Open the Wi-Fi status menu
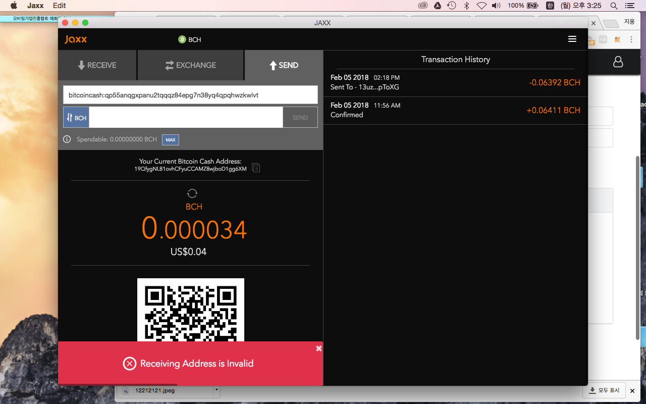The height and width of the screenshot is (404, 646). (481, 6)
